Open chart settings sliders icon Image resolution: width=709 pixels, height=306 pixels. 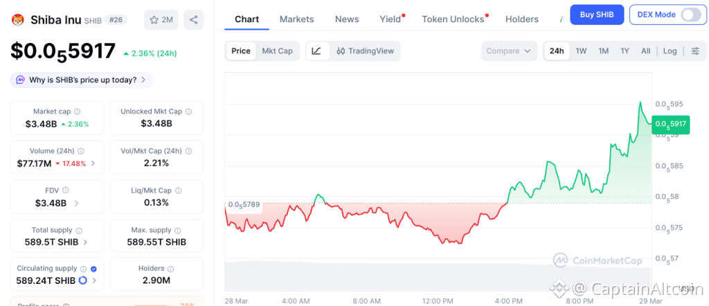coord(695,51)
